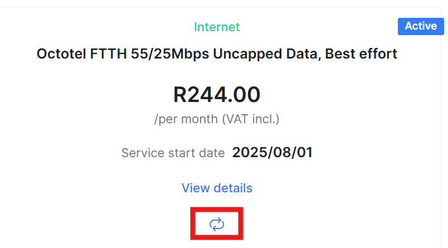Select the green Internet category label

point(217,27)
